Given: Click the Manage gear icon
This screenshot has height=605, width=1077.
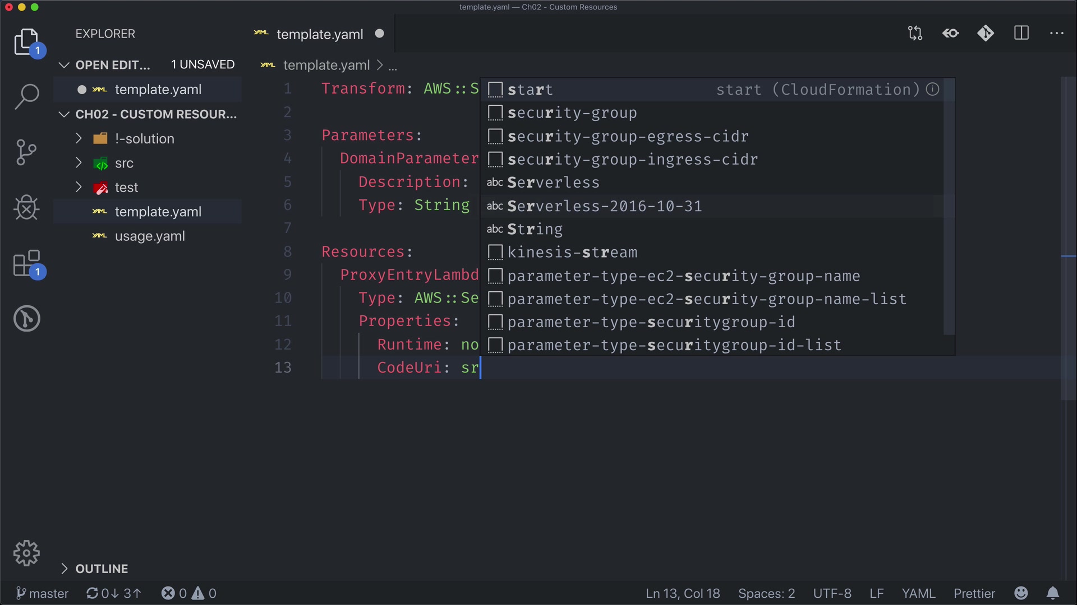Looking at the screenshot, I should coord(26,553).
